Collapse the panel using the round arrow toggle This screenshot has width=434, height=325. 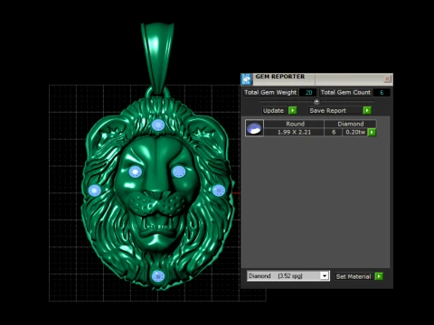pos(316,101)
